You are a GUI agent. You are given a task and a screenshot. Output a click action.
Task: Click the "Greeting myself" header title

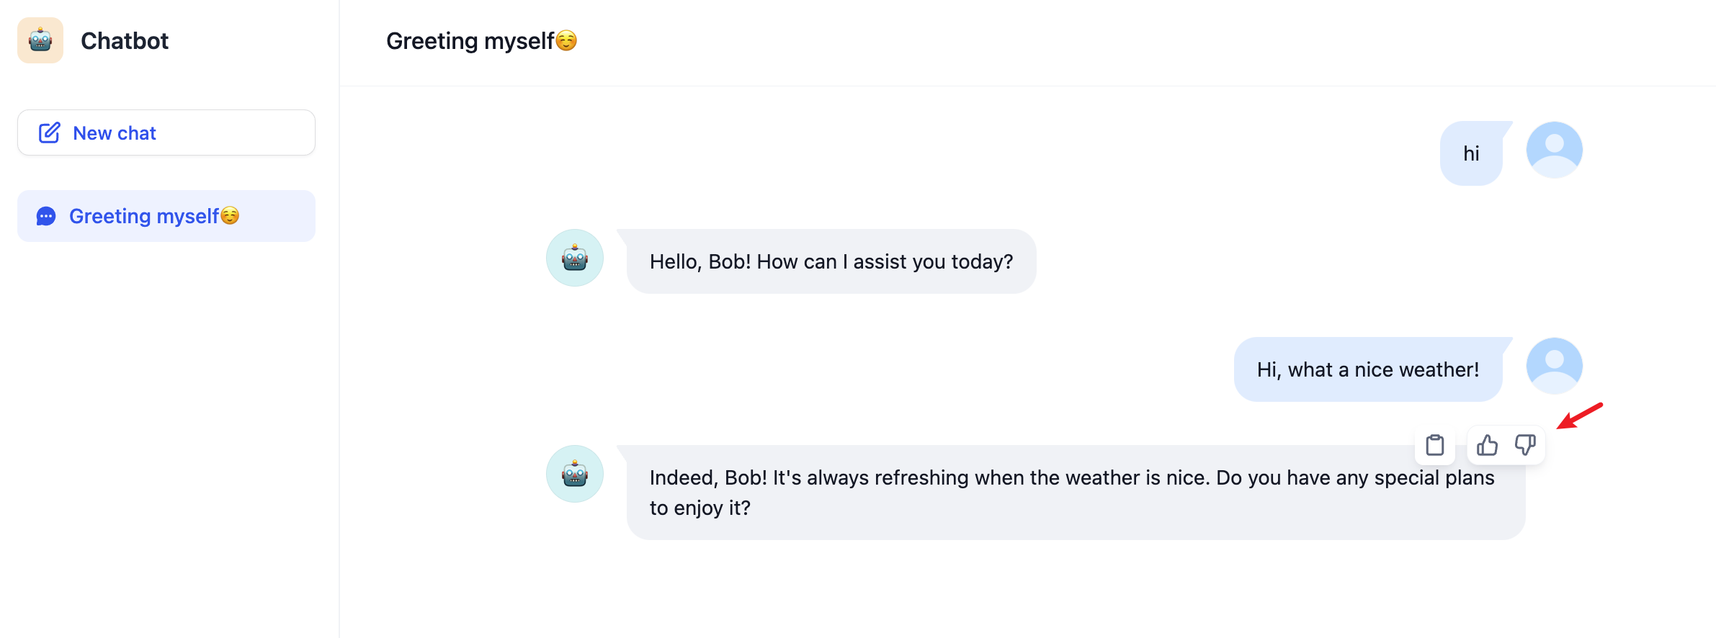coord(470,41)
